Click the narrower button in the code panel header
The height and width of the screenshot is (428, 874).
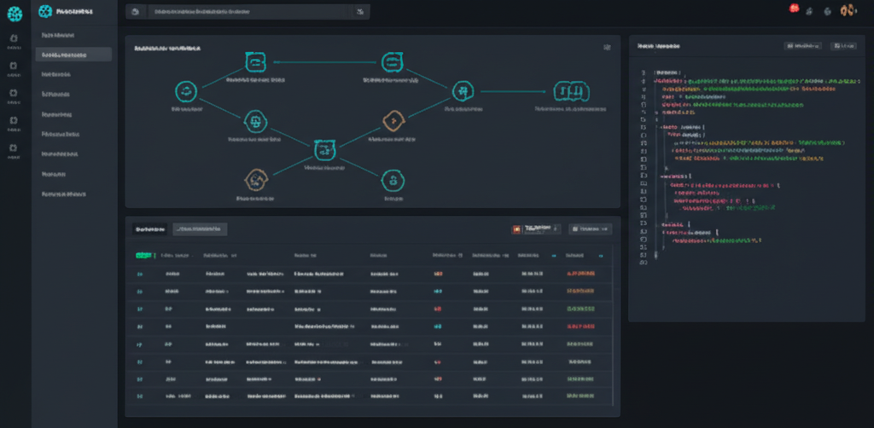pyautogui.click(x=843, y=46)
